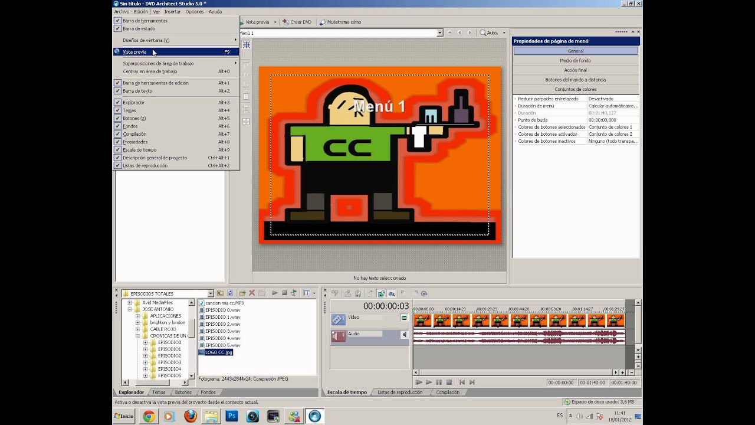755x425 pixels.
Task: Click the highlighted timeline clock tool icon
Action: pyautogui.click(x=381, y=293)
